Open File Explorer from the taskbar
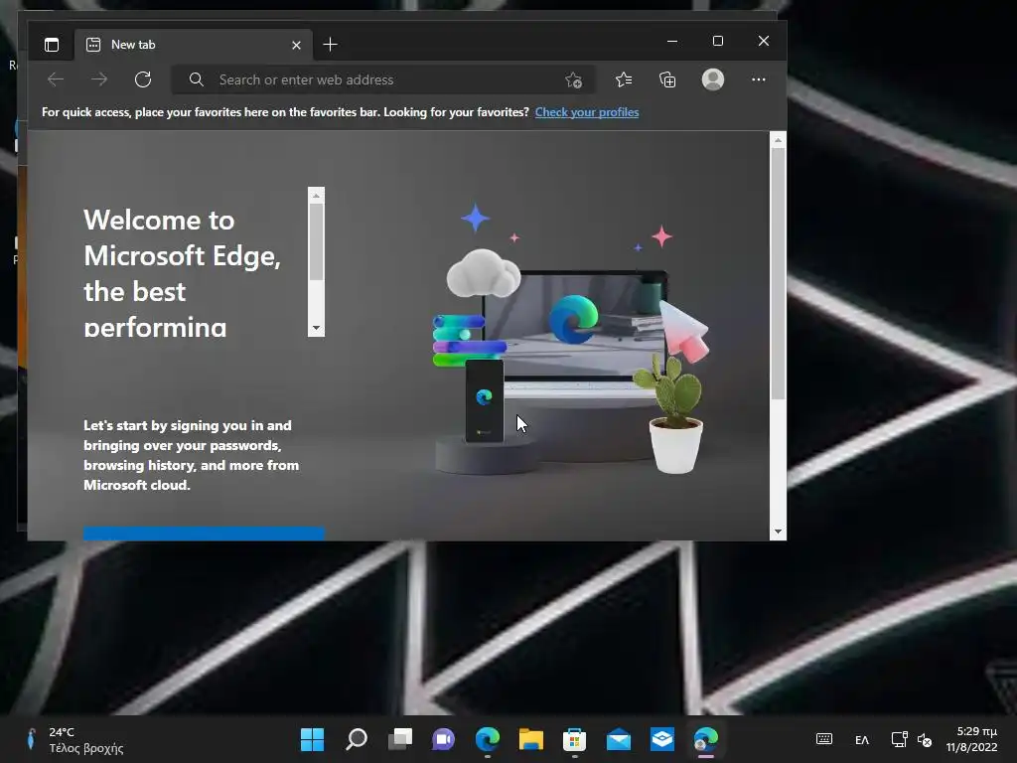 [530, 739]
